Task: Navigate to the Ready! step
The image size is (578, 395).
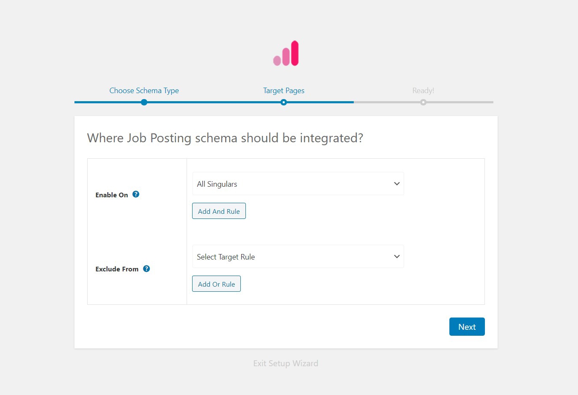Action: click(423, 91)
